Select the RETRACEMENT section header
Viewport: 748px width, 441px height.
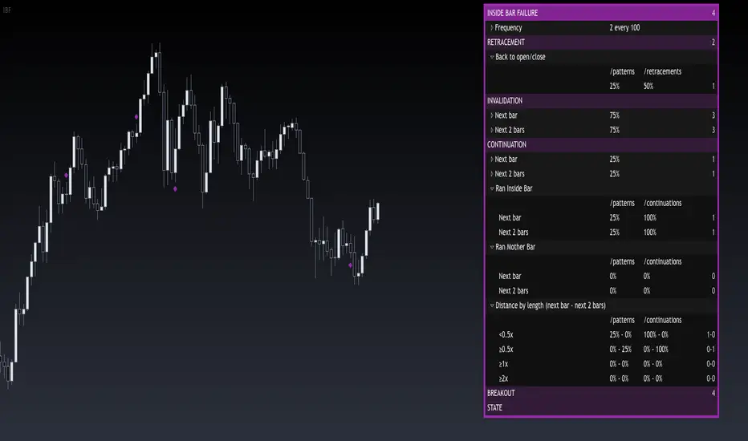click(601, 42)
